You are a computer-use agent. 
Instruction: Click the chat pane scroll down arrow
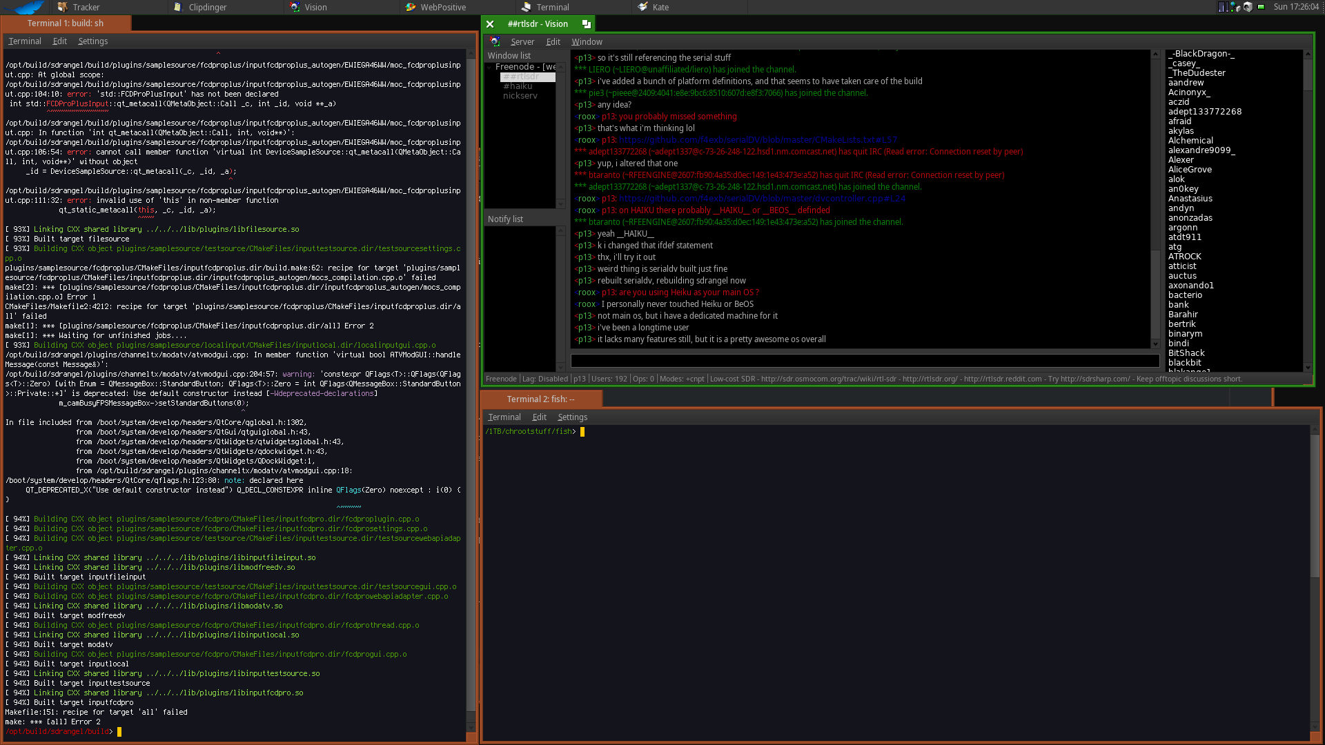pyautogui.click(x=1155, y=344)
